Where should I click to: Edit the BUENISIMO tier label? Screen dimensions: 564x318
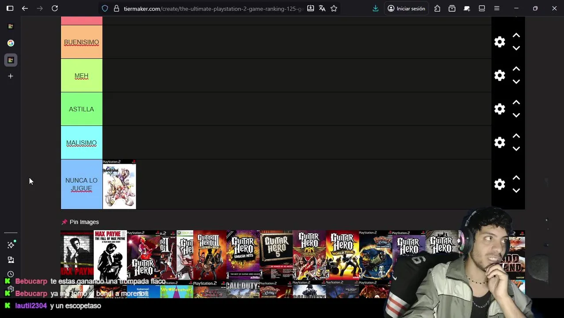81,42
